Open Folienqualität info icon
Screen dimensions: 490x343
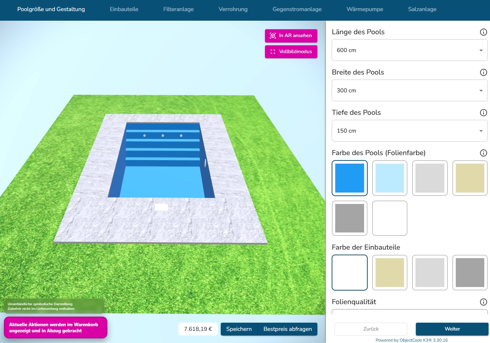coord(483,302)
